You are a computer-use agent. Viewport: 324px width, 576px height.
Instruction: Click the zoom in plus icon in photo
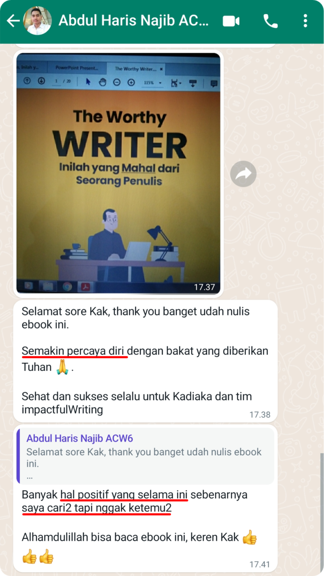click(x=131, y=82)
